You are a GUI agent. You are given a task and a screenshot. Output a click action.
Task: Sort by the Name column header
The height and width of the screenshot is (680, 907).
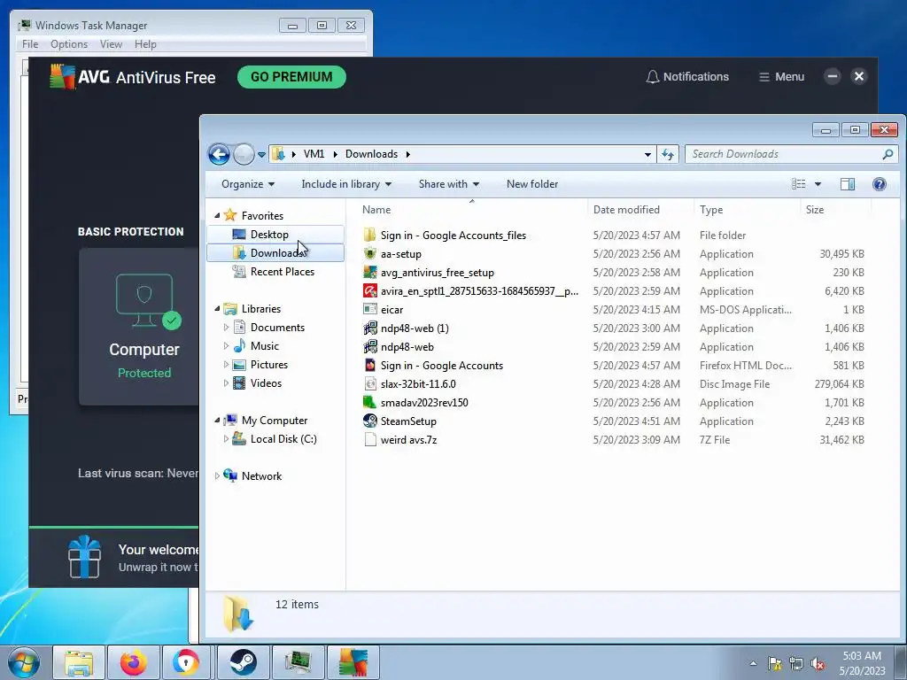coord(472,210)
